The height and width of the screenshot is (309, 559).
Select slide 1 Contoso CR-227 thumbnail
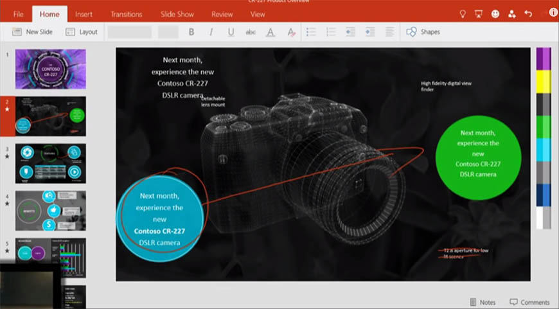click(51, 69)
